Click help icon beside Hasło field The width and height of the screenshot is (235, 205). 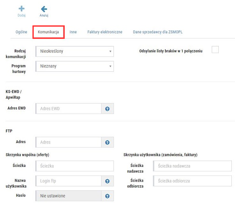click(107, 196)
